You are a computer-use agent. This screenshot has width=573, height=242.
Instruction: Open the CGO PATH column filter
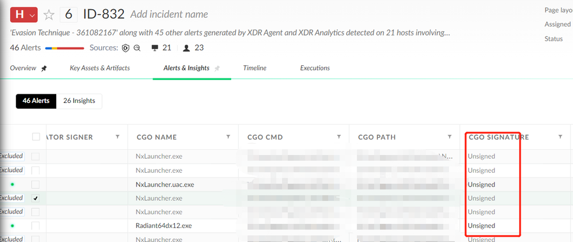click(450, 137)
